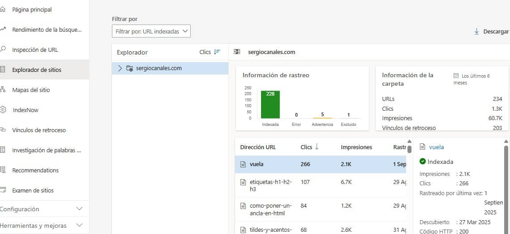Click the page icon beside vuela link
The image size is (510, 234).
pyautogui.click(x=423, y=147)
